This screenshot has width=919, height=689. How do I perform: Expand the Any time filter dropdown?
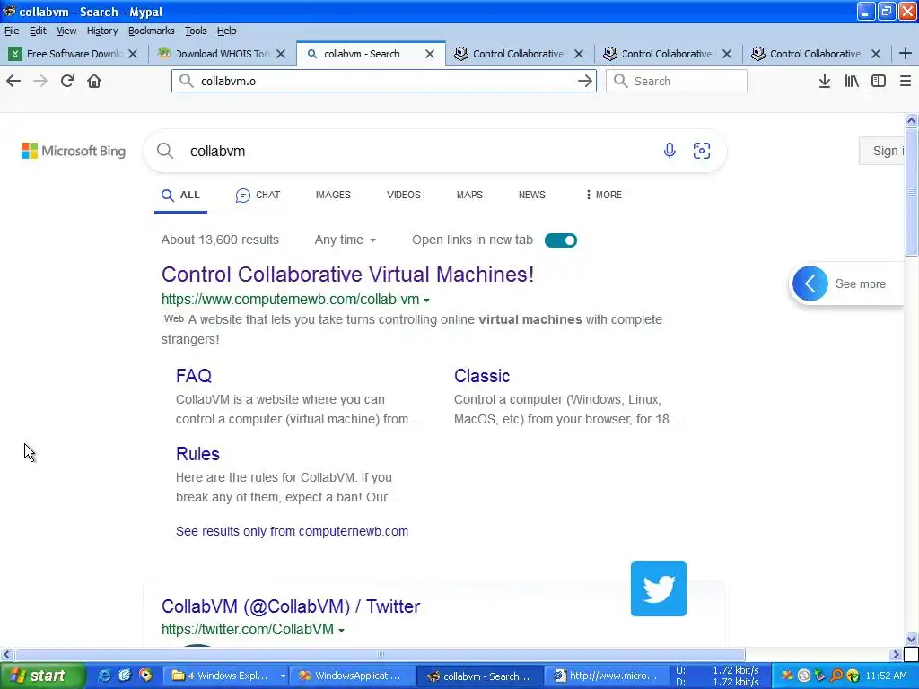[345, 240]
